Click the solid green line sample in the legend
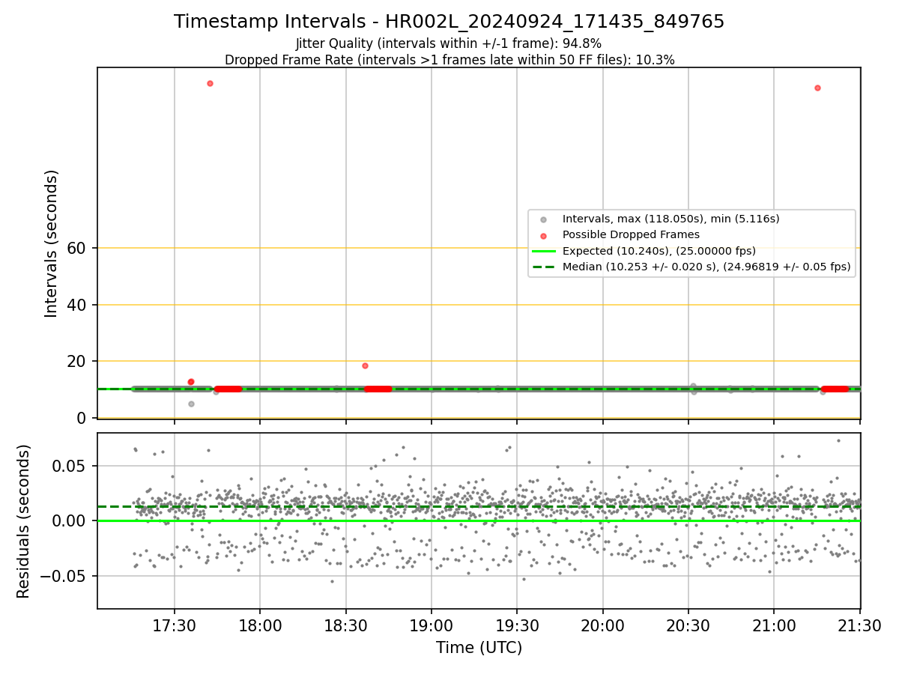The width and height of the screenshot is (899, 674). pos(544,251)
